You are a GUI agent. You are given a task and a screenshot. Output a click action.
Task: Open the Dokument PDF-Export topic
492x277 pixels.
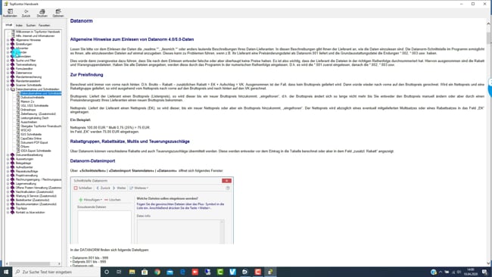tap(34, 142)
